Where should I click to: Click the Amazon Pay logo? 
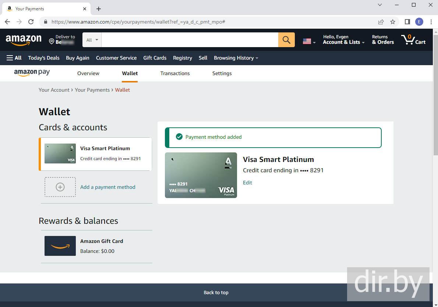coord(32,73)
